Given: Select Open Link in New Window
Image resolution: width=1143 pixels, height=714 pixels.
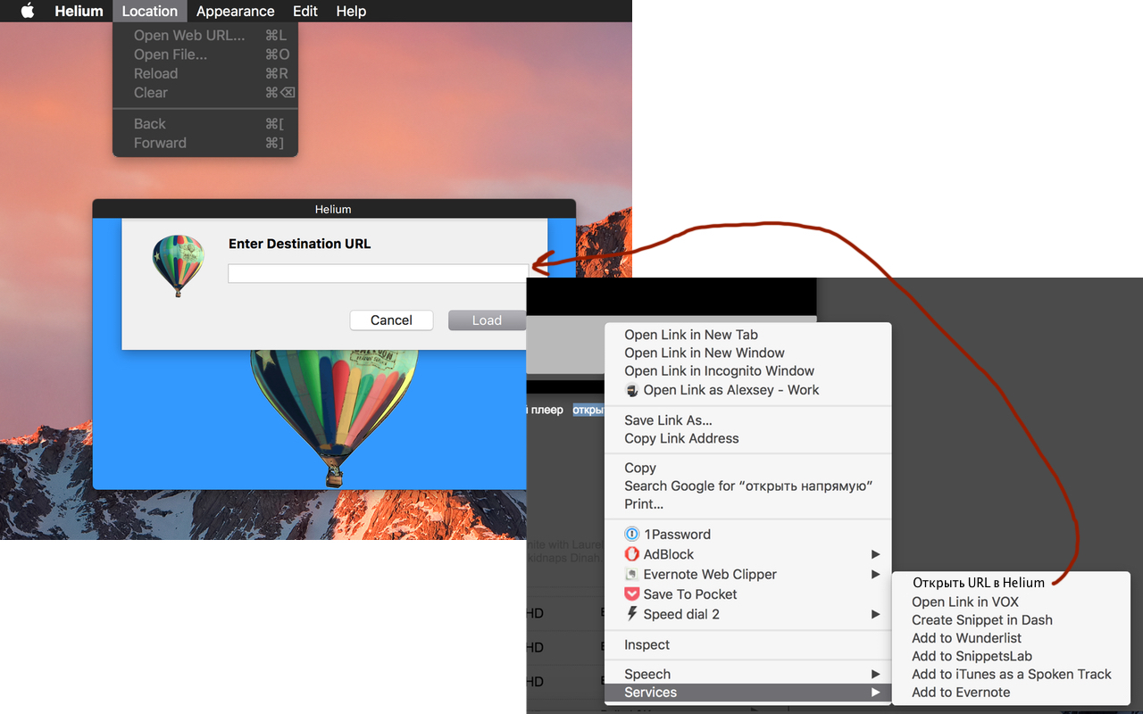Looking at the screenshot, I should (x=748, y=353).
